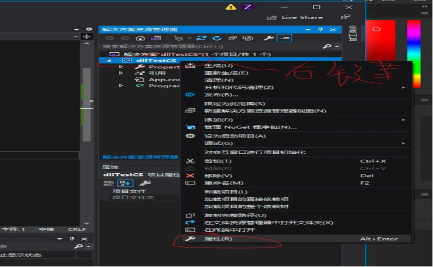This screenshot has height=267, width=433.
Task: Switch to 解决方案资源管理器 bottom tab
Action: pos(140,157)
